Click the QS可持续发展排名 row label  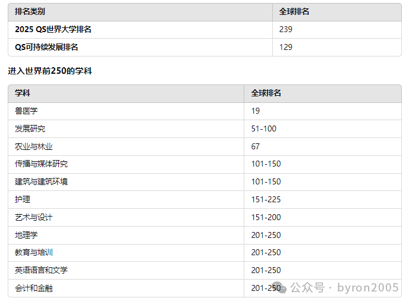(x=46, y=47)
